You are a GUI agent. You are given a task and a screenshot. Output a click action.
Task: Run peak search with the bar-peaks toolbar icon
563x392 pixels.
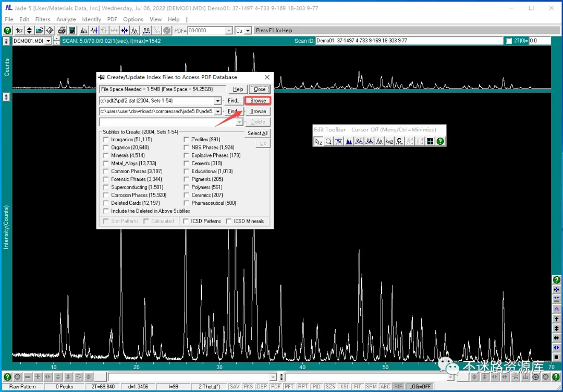tap(84, 31)
